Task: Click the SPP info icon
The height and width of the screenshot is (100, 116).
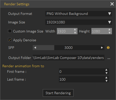Action: [108, 48]
